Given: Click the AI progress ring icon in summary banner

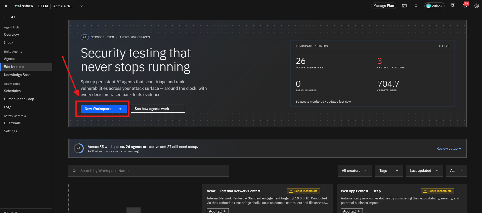Looking at the screenshot, I should (79, 148).
